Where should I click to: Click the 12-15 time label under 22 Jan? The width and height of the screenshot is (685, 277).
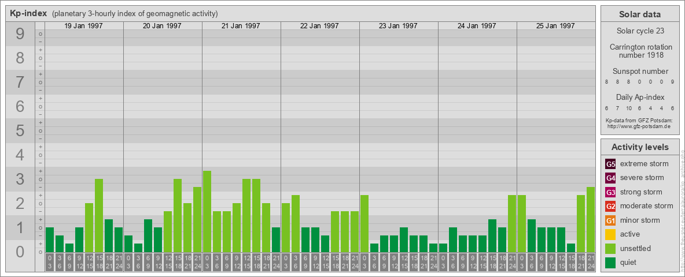(x=325, y=262)
